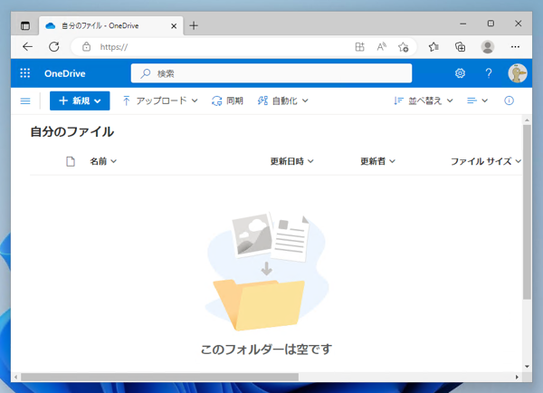Open OneDrive settings gear
Screen dimensions: 543x393
click(x=460, y=73)
